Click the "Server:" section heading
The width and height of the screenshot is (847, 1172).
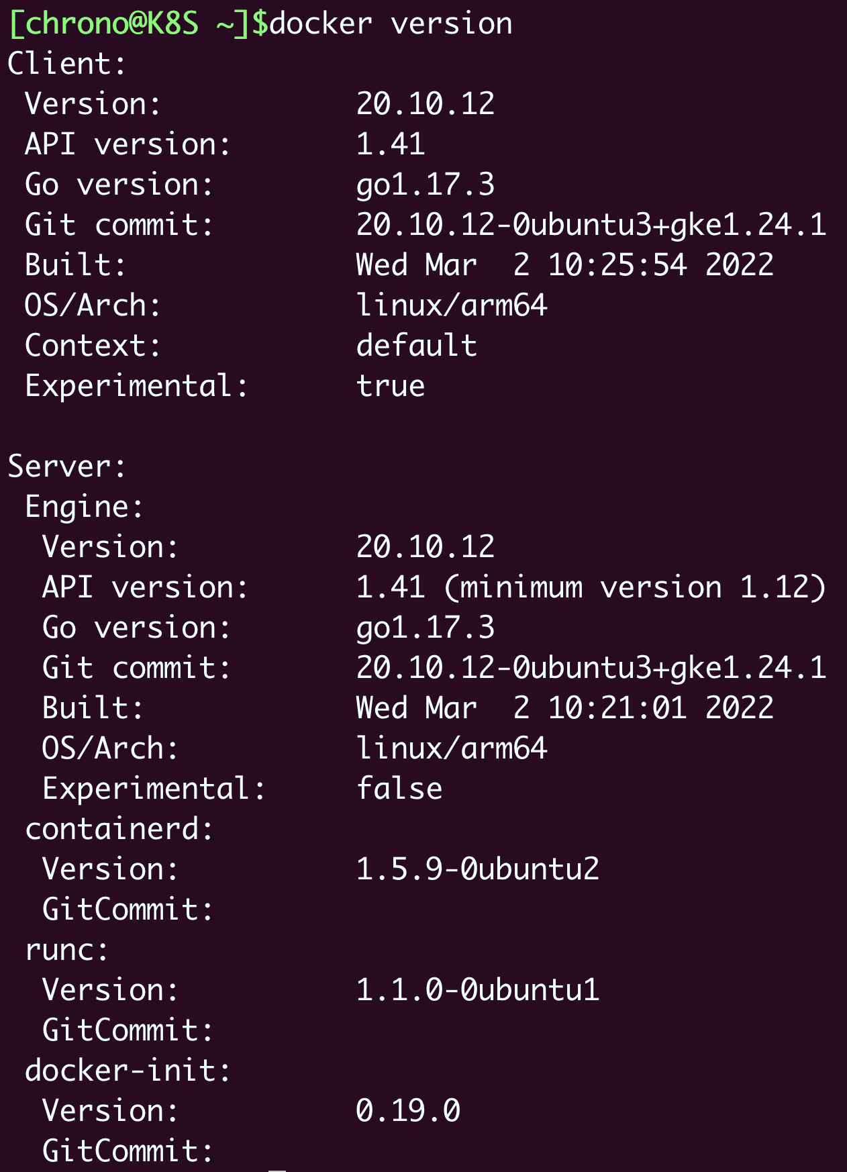[66, 467]
